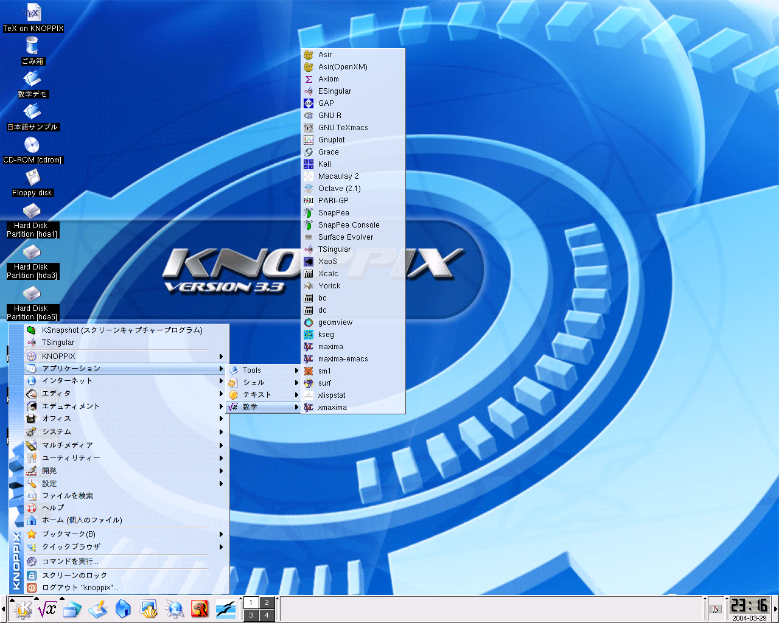
Task: Click the Xcalc calculator icon in math menu
Action: point(309,274)
